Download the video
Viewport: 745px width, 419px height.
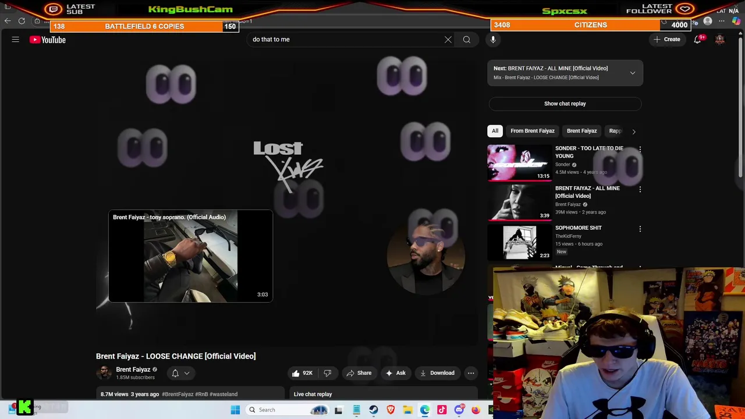(x=437, y=373)
